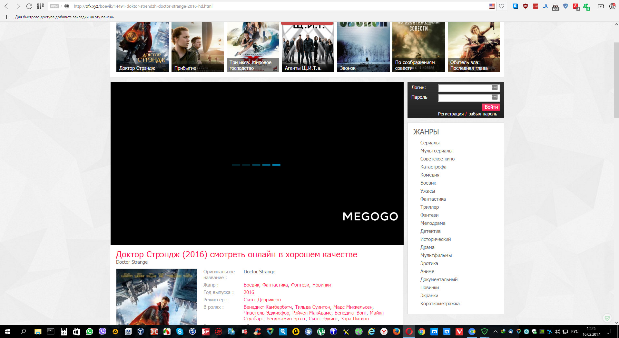This screenshot has width=619, height=338.
Task: Open the Доктор Стрэндж movie thumbnail
Action: [x=142, y=47]
